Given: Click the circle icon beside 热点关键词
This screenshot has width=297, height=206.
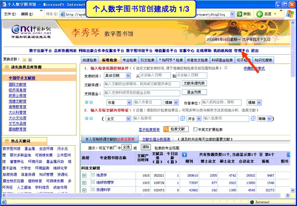Looking at the screenshot, I should click(7, 141).
